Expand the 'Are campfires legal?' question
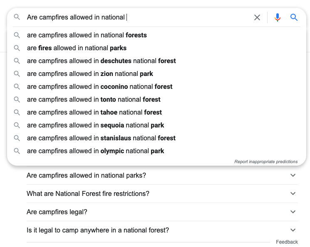The height and width of the screenshot is (247, 310). tap(293, 212)
